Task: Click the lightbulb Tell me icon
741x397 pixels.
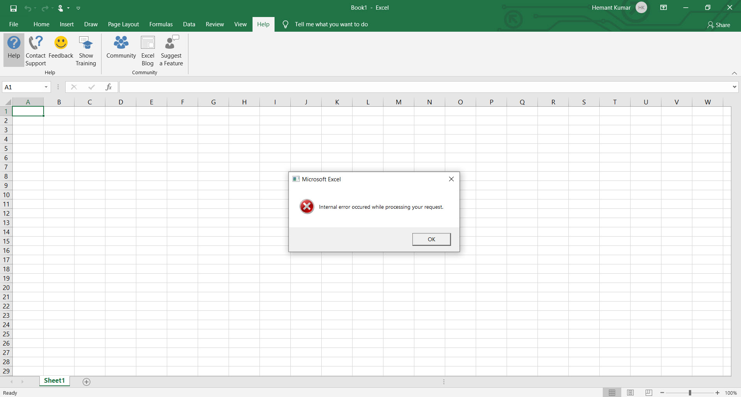Action: pos(285,24)
